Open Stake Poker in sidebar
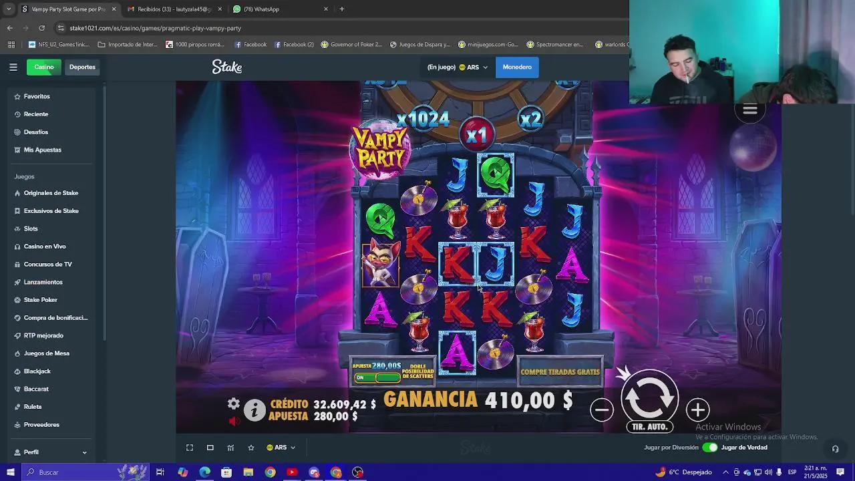 click(x=41, y=300)
